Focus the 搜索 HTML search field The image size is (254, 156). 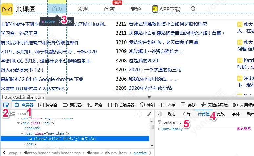[68, 114]
